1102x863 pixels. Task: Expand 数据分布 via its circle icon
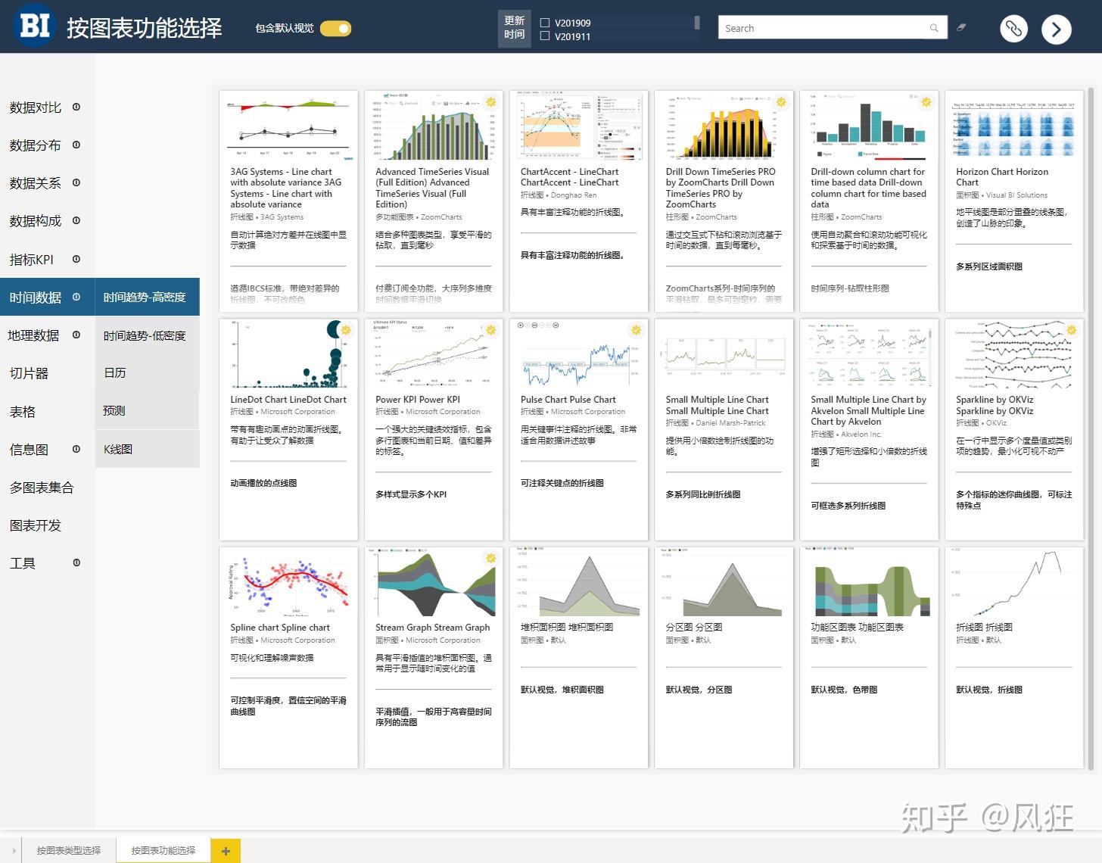click(x=76, y=145)
